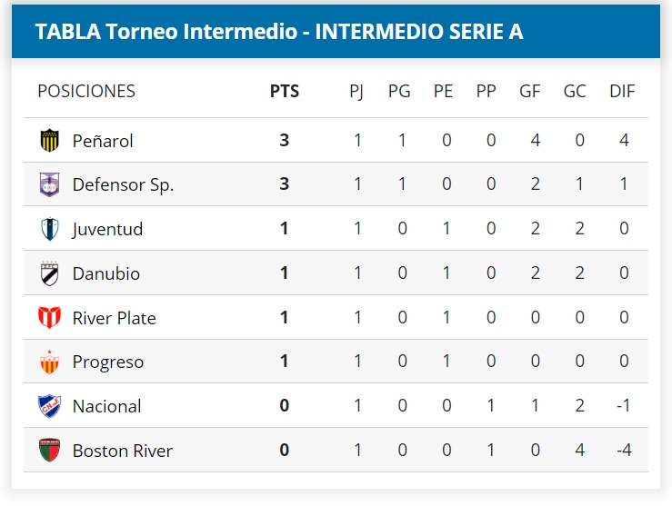Click the Juventud team shield icon
Viewport: 672px width, 506px height.
(x=49, y=229)
